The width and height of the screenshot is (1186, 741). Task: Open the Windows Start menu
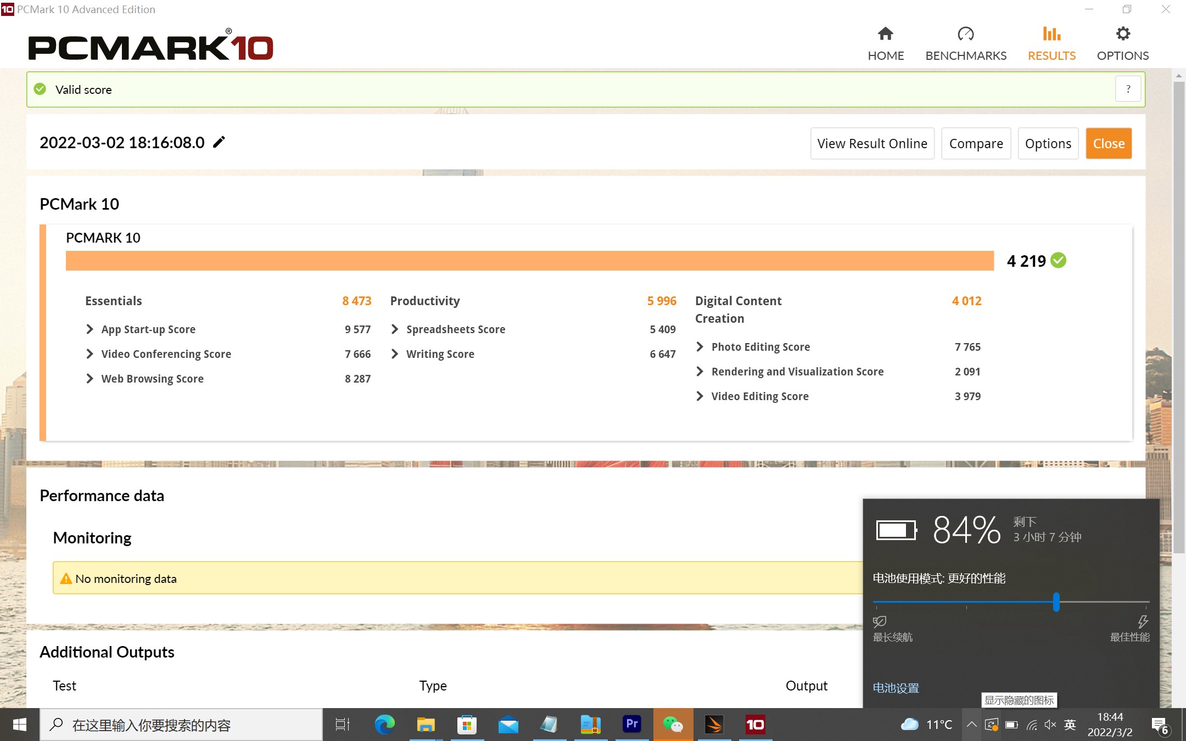(x=20, y=725)
